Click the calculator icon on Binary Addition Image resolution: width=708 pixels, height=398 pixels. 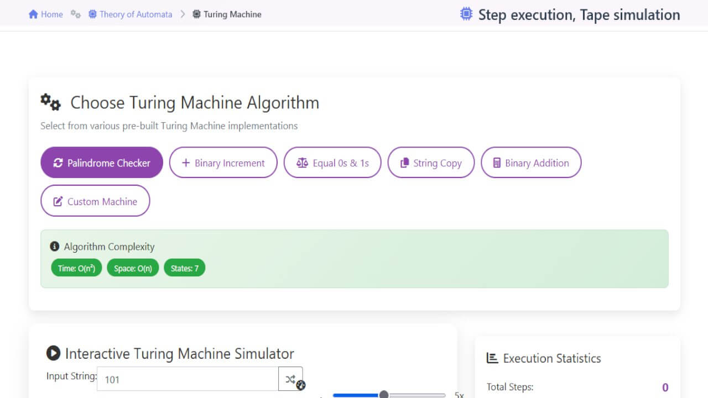click(x=496, y=163)
